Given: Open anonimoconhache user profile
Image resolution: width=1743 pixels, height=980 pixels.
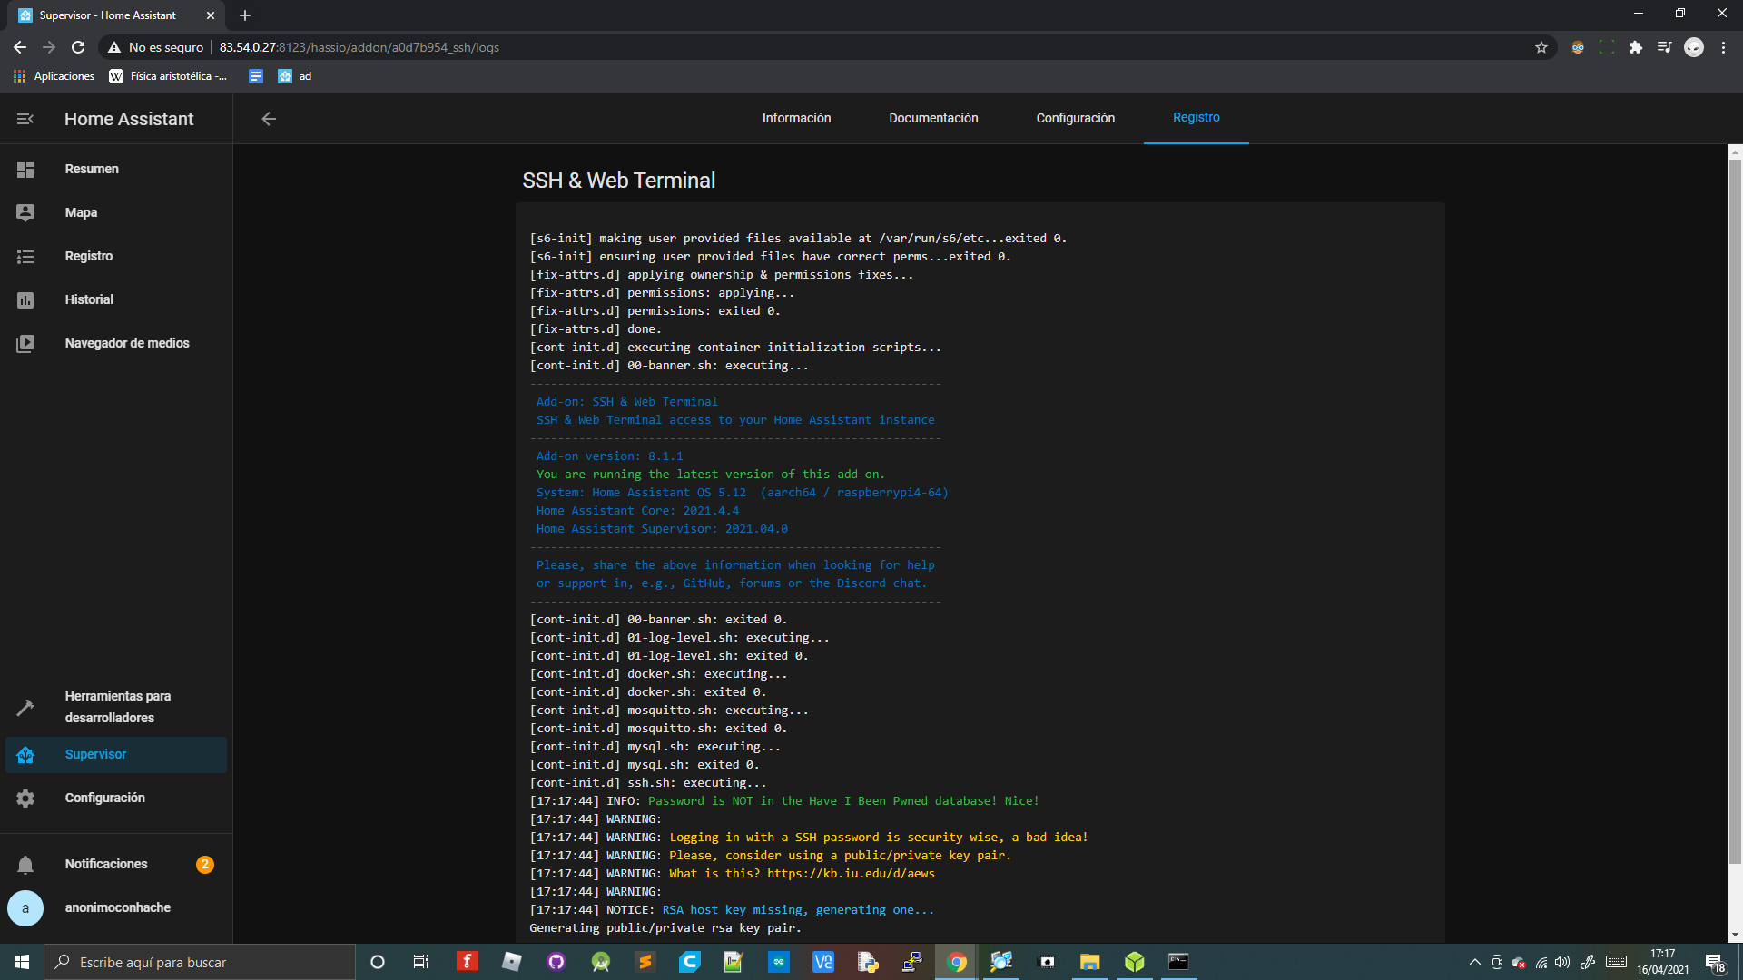Looking at the screenshot, I should (x=117, y=907).
